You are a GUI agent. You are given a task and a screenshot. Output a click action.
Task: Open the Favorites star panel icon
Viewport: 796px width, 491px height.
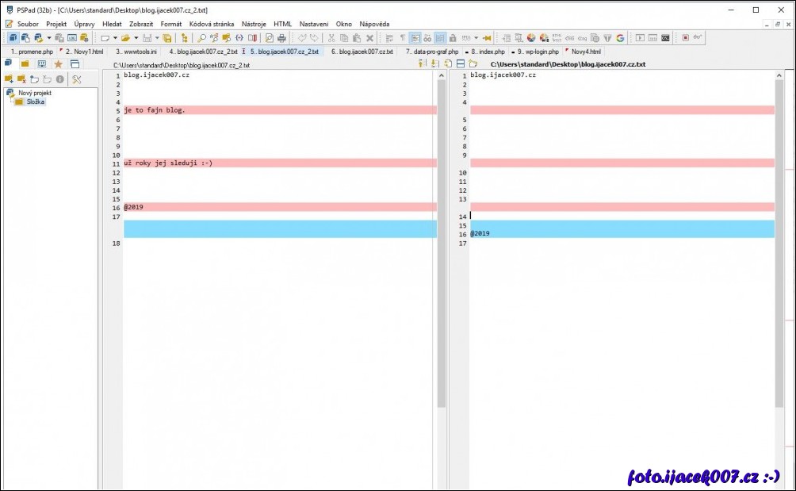pos(58,63)
